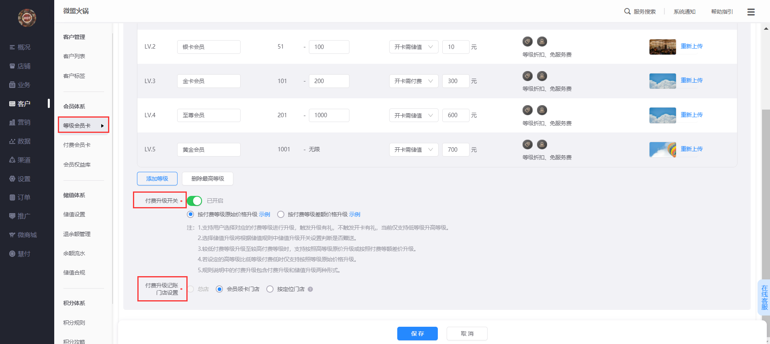Image resolution: width=770 pixels, height=344 pixels.
Task: Open LV.2 开卡需储值 dropdown
Action: click(x=413, y=47)
